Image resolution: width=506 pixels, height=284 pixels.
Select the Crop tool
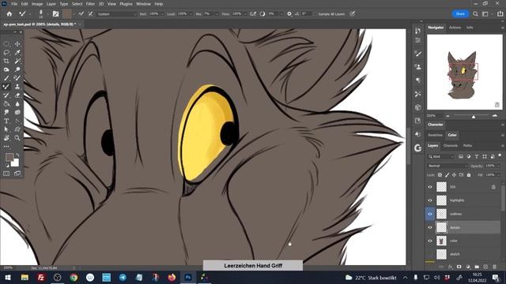[6, 61]
